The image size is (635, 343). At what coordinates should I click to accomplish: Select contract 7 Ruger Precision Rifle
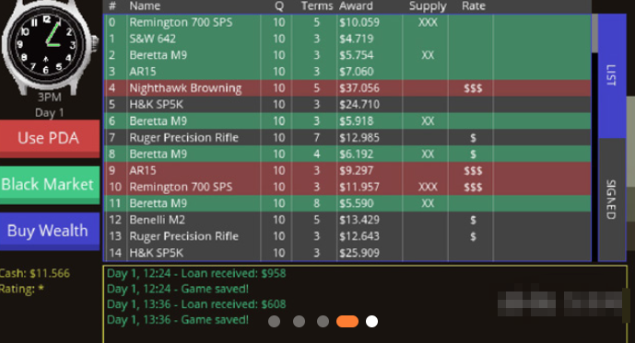coord(347,137)
